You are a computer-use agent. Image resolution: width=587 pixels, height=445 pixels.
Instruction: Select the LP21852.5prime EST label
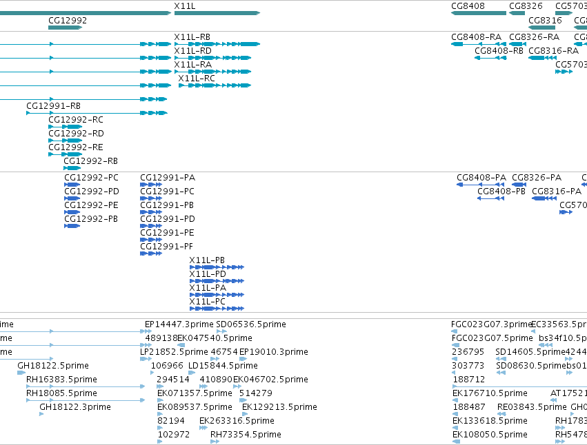[174, 352]
